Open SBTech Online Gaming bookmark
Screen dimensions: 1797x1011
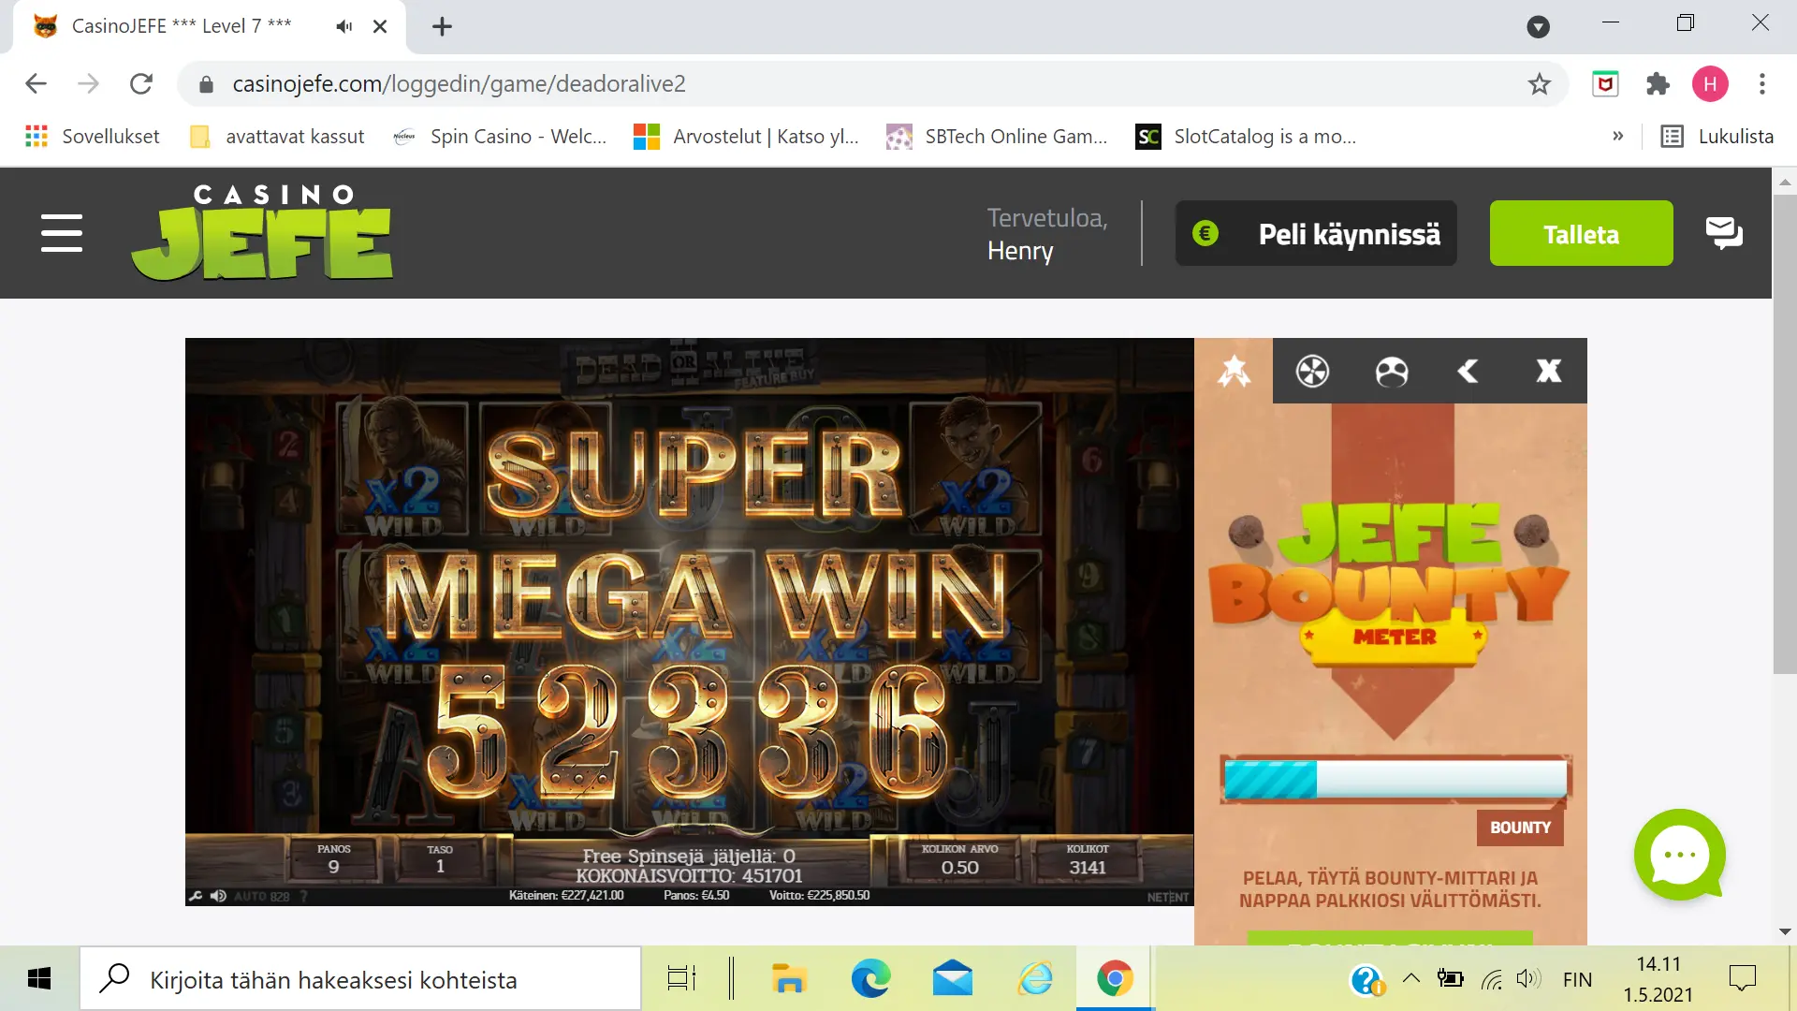(997, 137)
